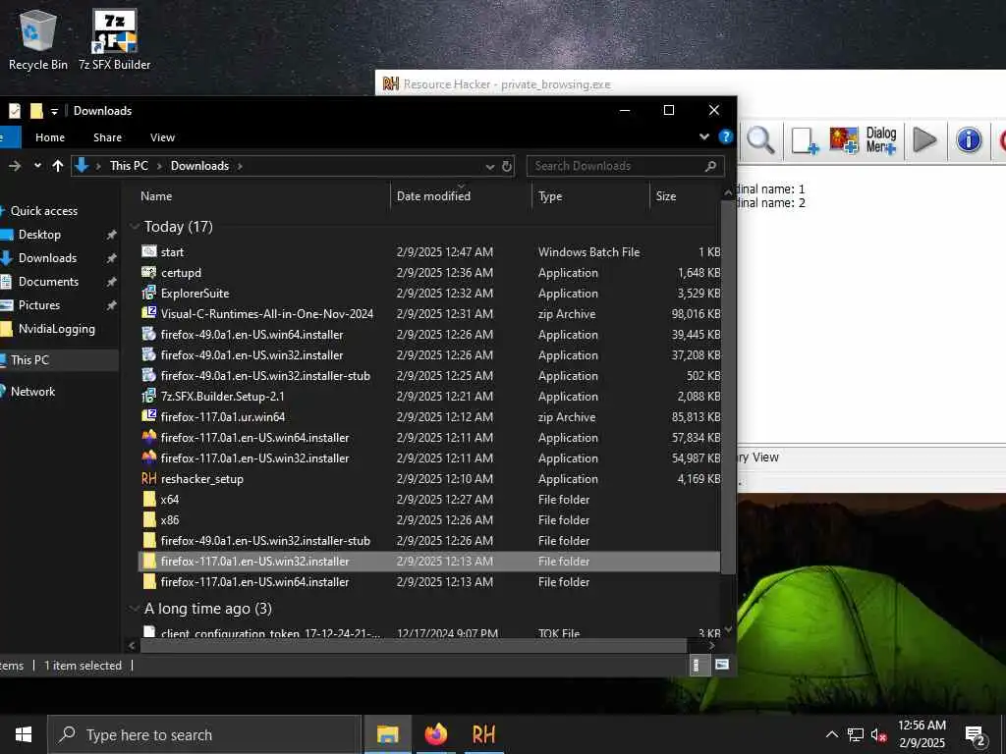Open the Windows Start button
This screenshot has height=754, width=1006.
[x=24, y=734]
